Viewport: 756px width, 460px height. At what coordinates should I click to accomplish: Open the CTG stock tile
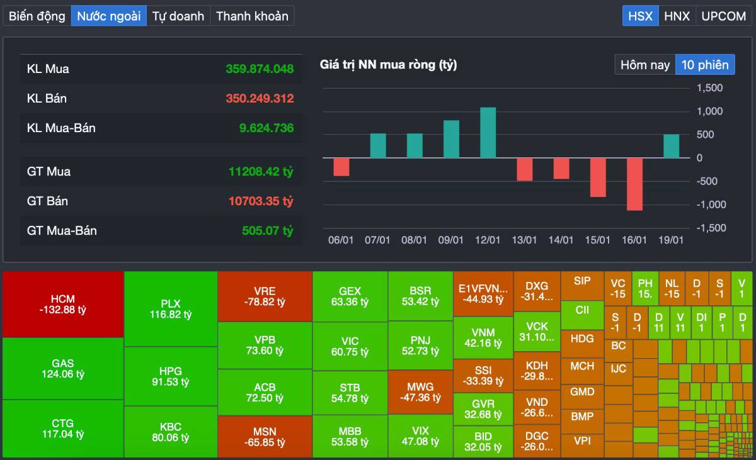coord(63,428)
